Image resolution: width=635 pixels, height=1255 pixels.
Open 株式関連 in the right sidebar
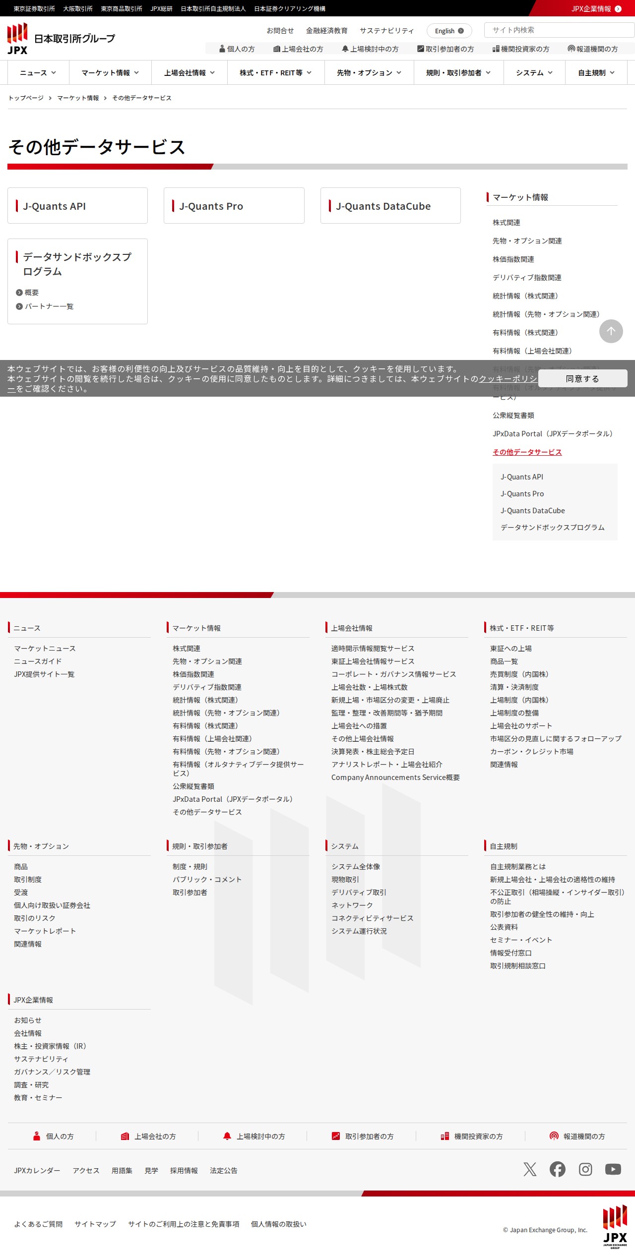(x=507, y=223)
